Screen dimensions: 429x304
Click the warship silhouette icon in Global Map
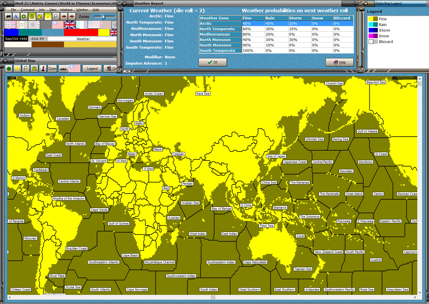(x=63, y=69)
